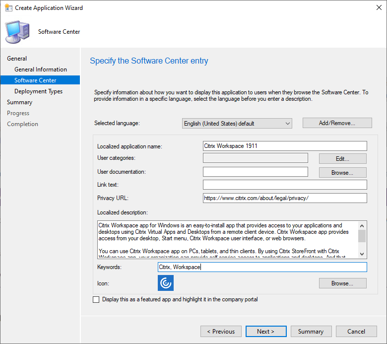This screenshot has height=344, width=387.
Task: Click the description scrollbar thumb
Action: pos(362,236)
